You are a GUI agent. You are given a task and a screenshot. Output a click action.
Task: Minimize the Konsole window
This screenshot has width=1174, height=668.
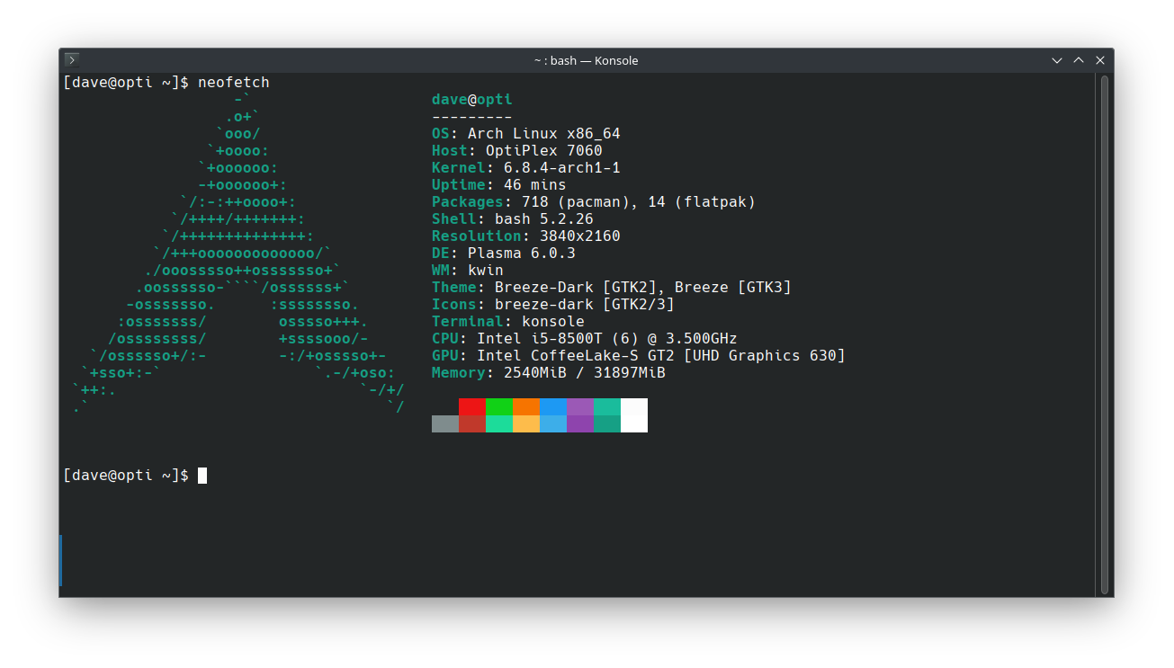point(1057,60)
